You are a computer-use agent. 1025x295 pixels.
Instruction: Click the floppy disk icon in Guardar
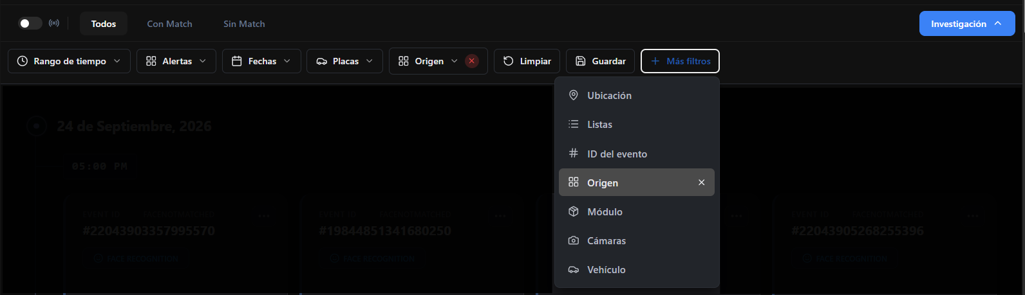581,61
